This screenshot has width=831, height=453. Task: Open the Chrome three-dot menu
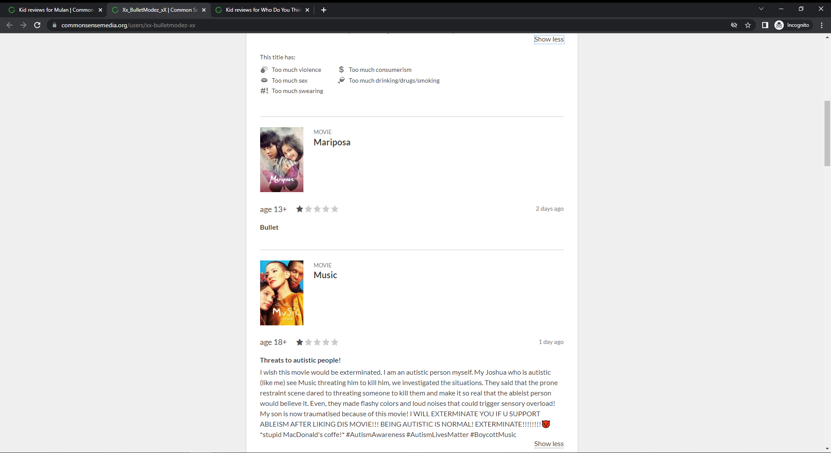point(821,25)
